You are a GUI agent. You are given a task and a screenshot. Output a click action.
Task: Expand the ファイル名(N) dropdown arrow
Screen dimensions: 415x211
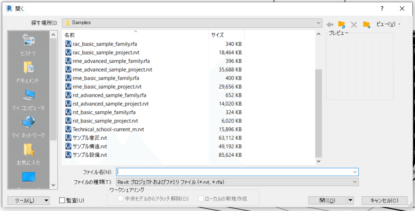355,172
